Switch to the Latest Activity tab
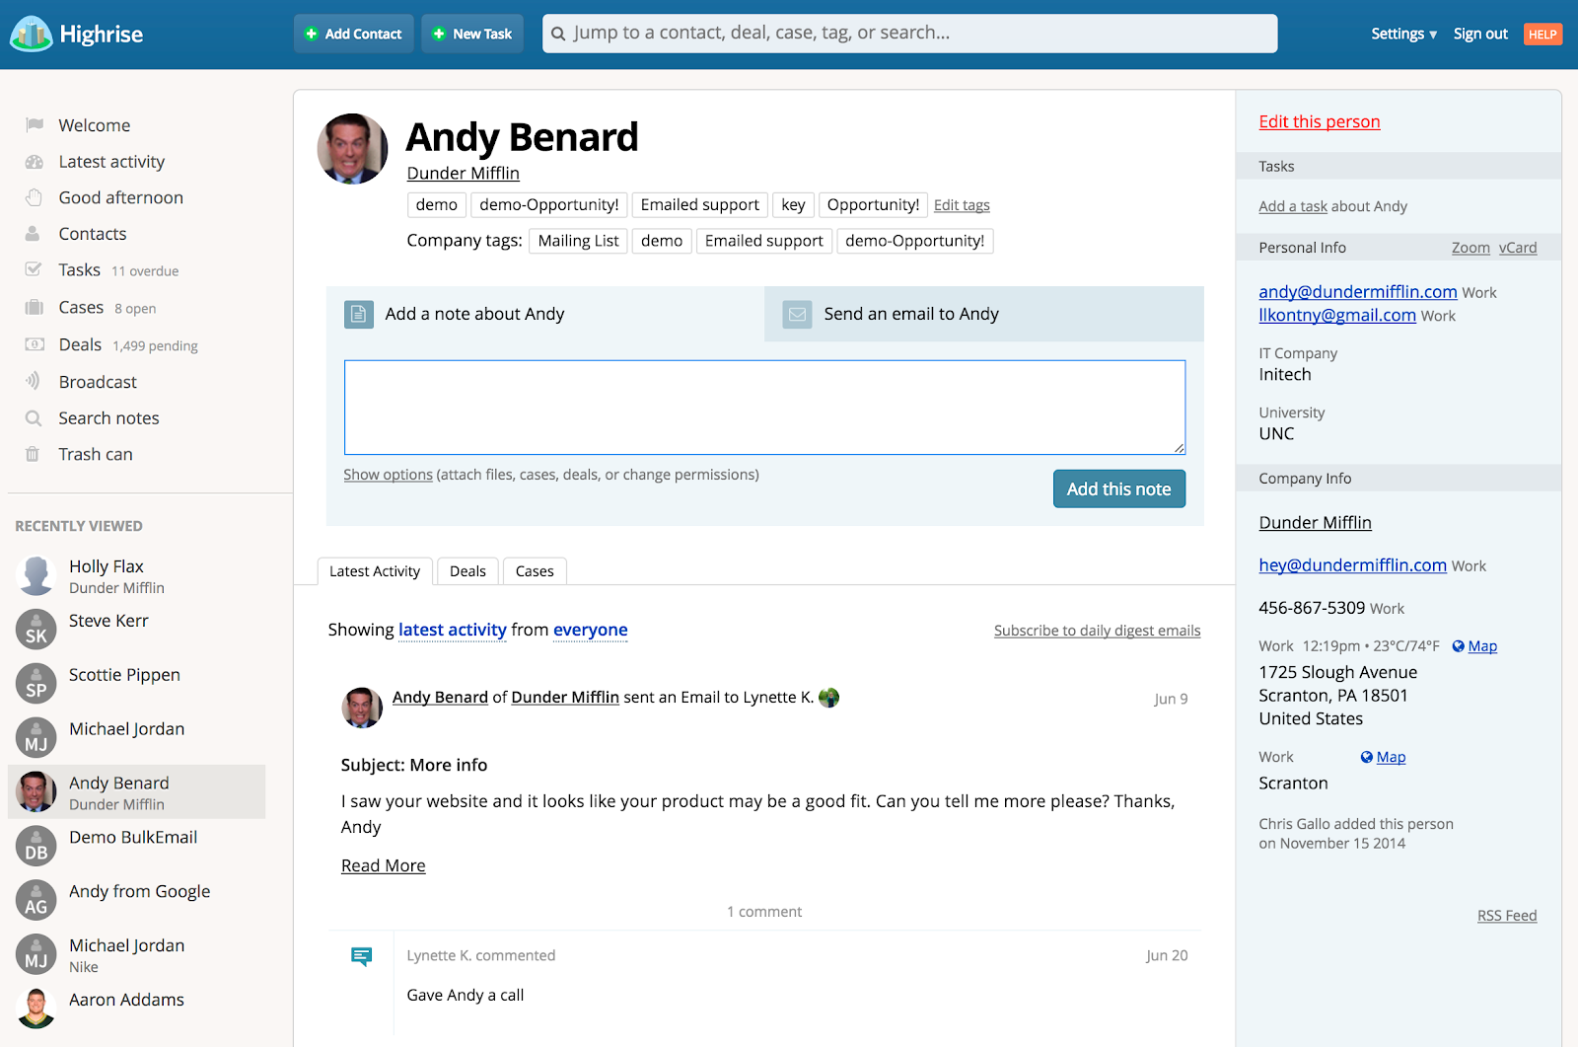 point(375,571)
